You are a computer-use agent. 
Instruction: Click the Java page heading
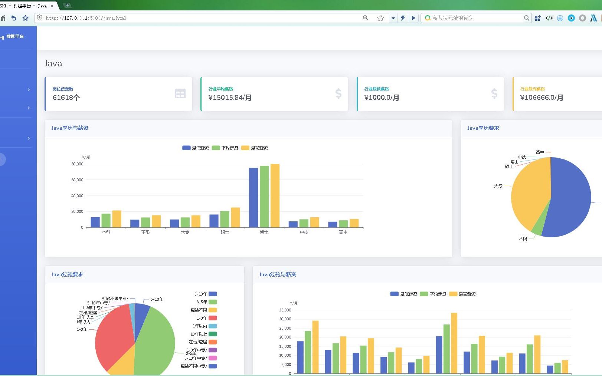click(x=53, y=63)
